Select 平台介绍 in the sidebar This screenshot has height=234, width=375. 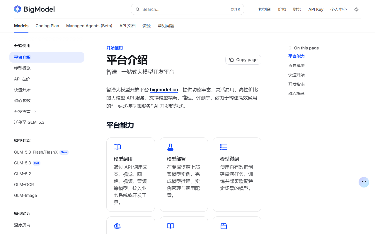[x=47, y=57]
